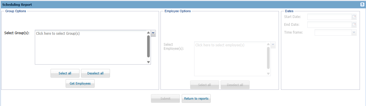Click the employees list scrollbar thumb
366x106 pixels.
(268, 58)
